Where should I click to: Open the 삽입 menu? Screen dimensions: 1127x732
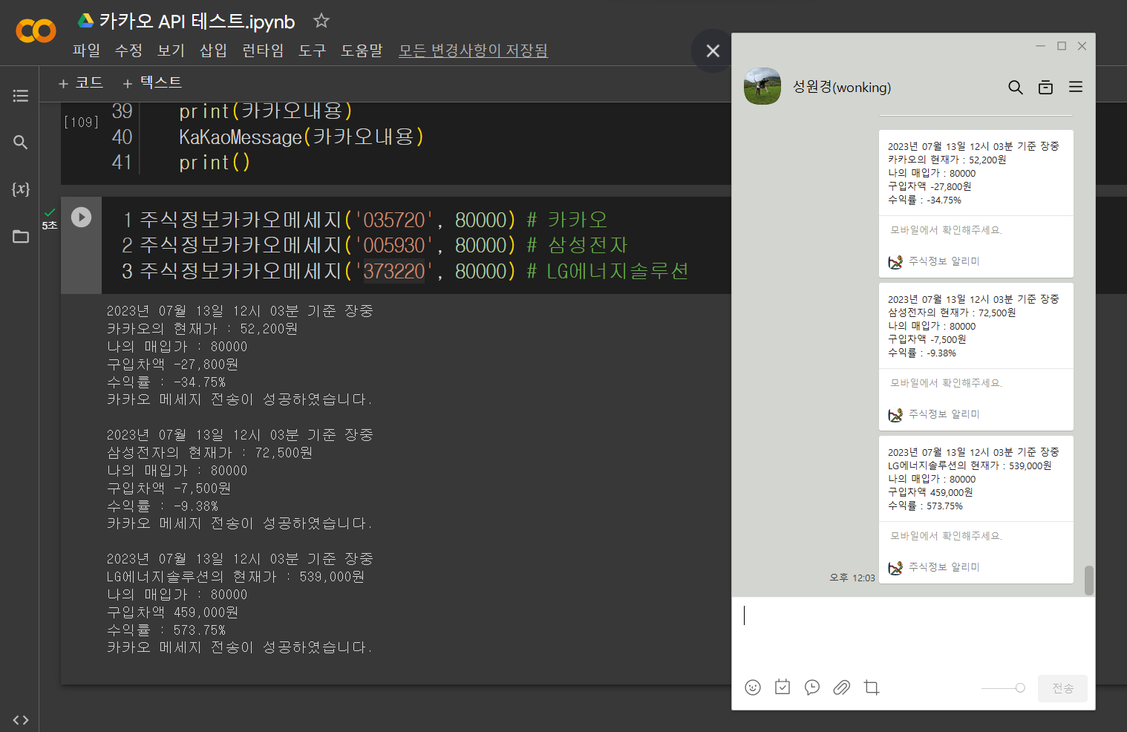coord(213,50)
